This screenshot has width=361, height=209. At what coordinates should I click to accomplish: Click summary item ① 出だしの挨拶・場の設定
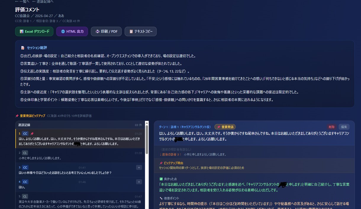point(108,56)
